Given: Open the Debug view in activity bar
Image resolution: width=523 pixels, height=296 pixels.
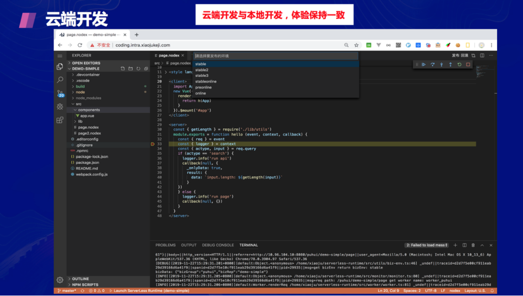Looking at the screenshot, I should point(60,107).
